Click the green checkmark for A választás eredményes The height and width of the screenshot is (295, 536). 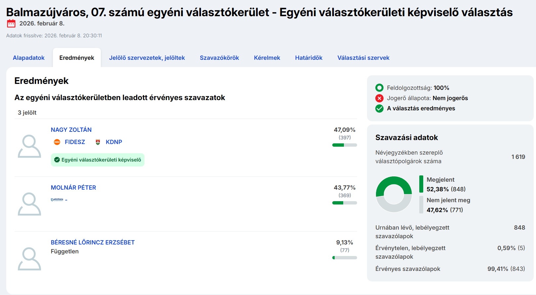(x=379, y=108)
